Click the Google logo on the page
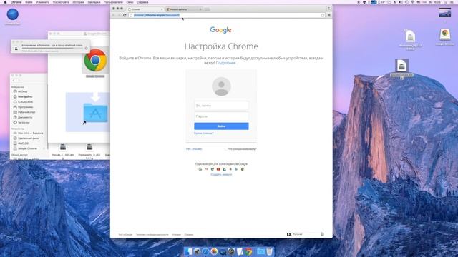Image resolution: width=458 pixels, height=257 pixels. [220, 30]
